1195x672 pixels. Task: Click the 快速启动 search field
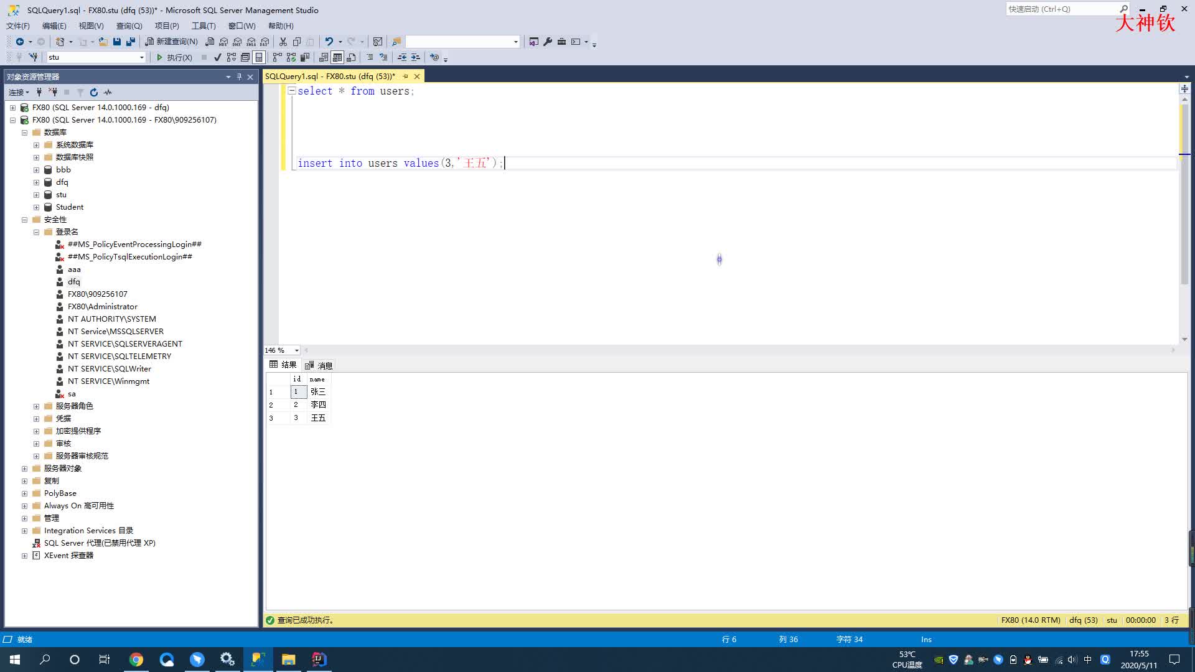click(x=1062, y=9)
